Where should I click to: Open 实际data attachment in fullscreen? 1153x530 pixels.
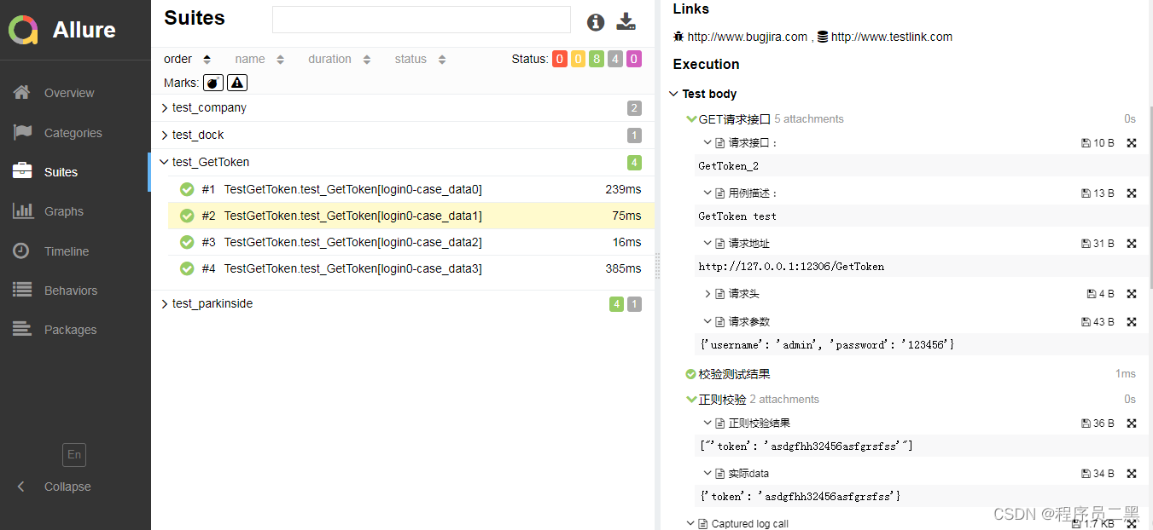[x=1132, y=474]
